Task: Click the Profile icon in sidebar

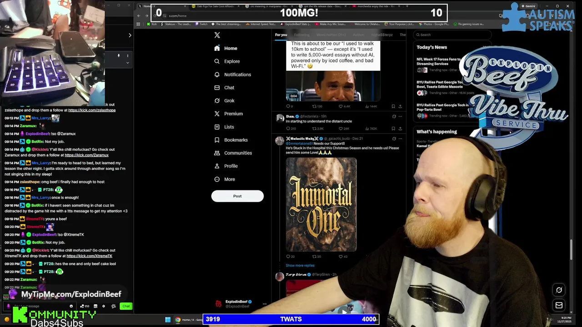Action: pos(217,166)
